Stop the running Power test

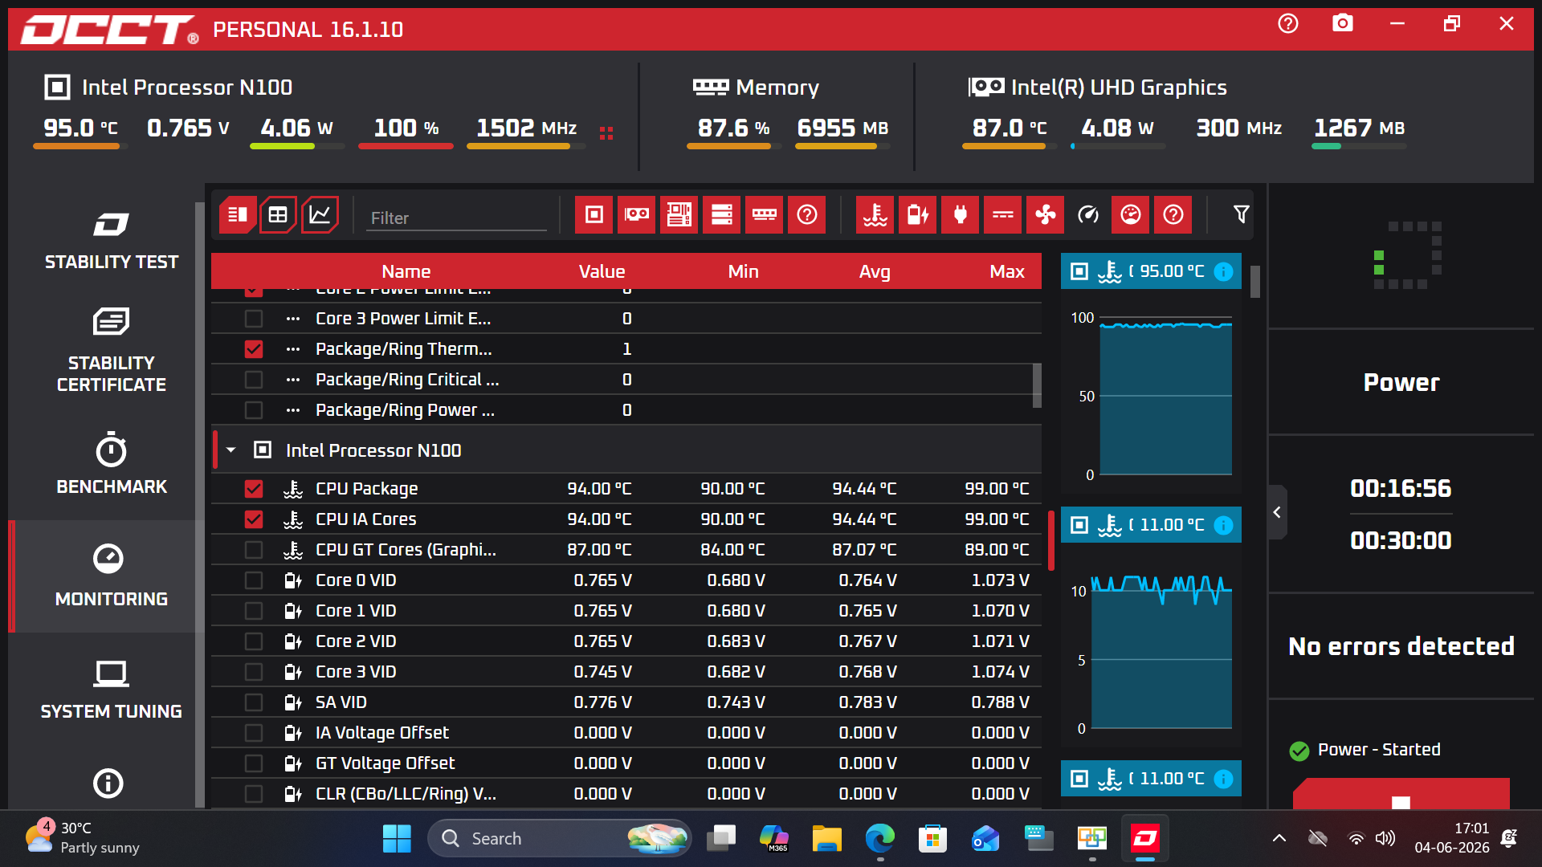click(1401, 795)
